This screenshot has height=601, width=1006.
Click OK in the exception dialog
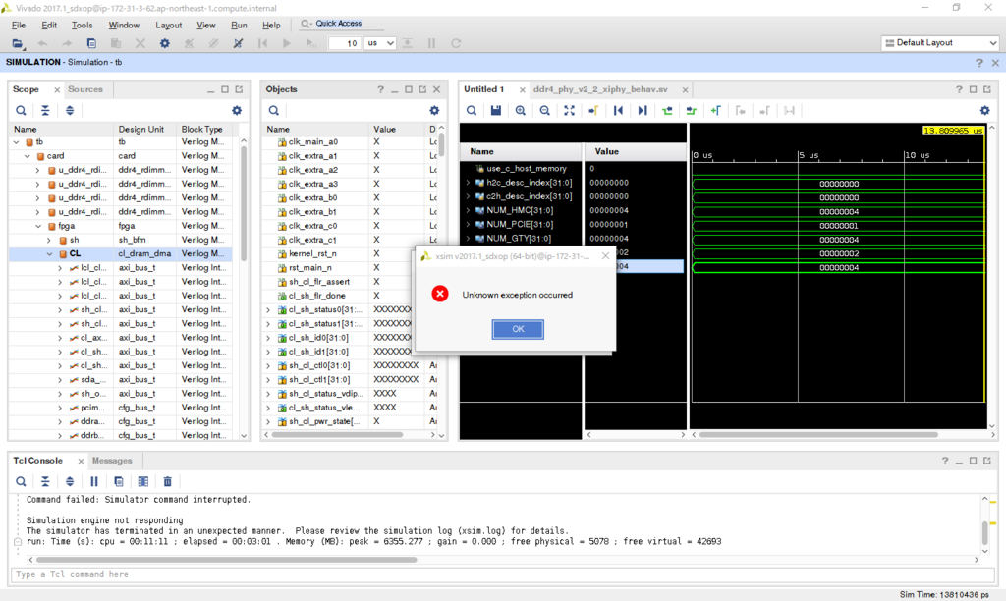(x=518, y=329)
